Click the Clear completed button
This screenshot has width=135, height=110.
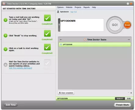click(66, 93)
